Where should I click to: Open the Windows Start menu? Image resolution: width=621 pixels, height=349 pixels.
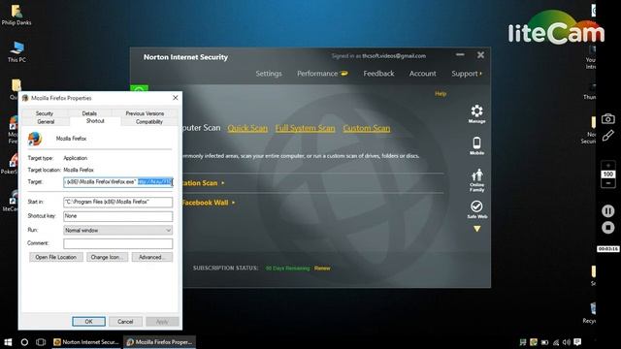pyautogui.click(x=8, y=342)
